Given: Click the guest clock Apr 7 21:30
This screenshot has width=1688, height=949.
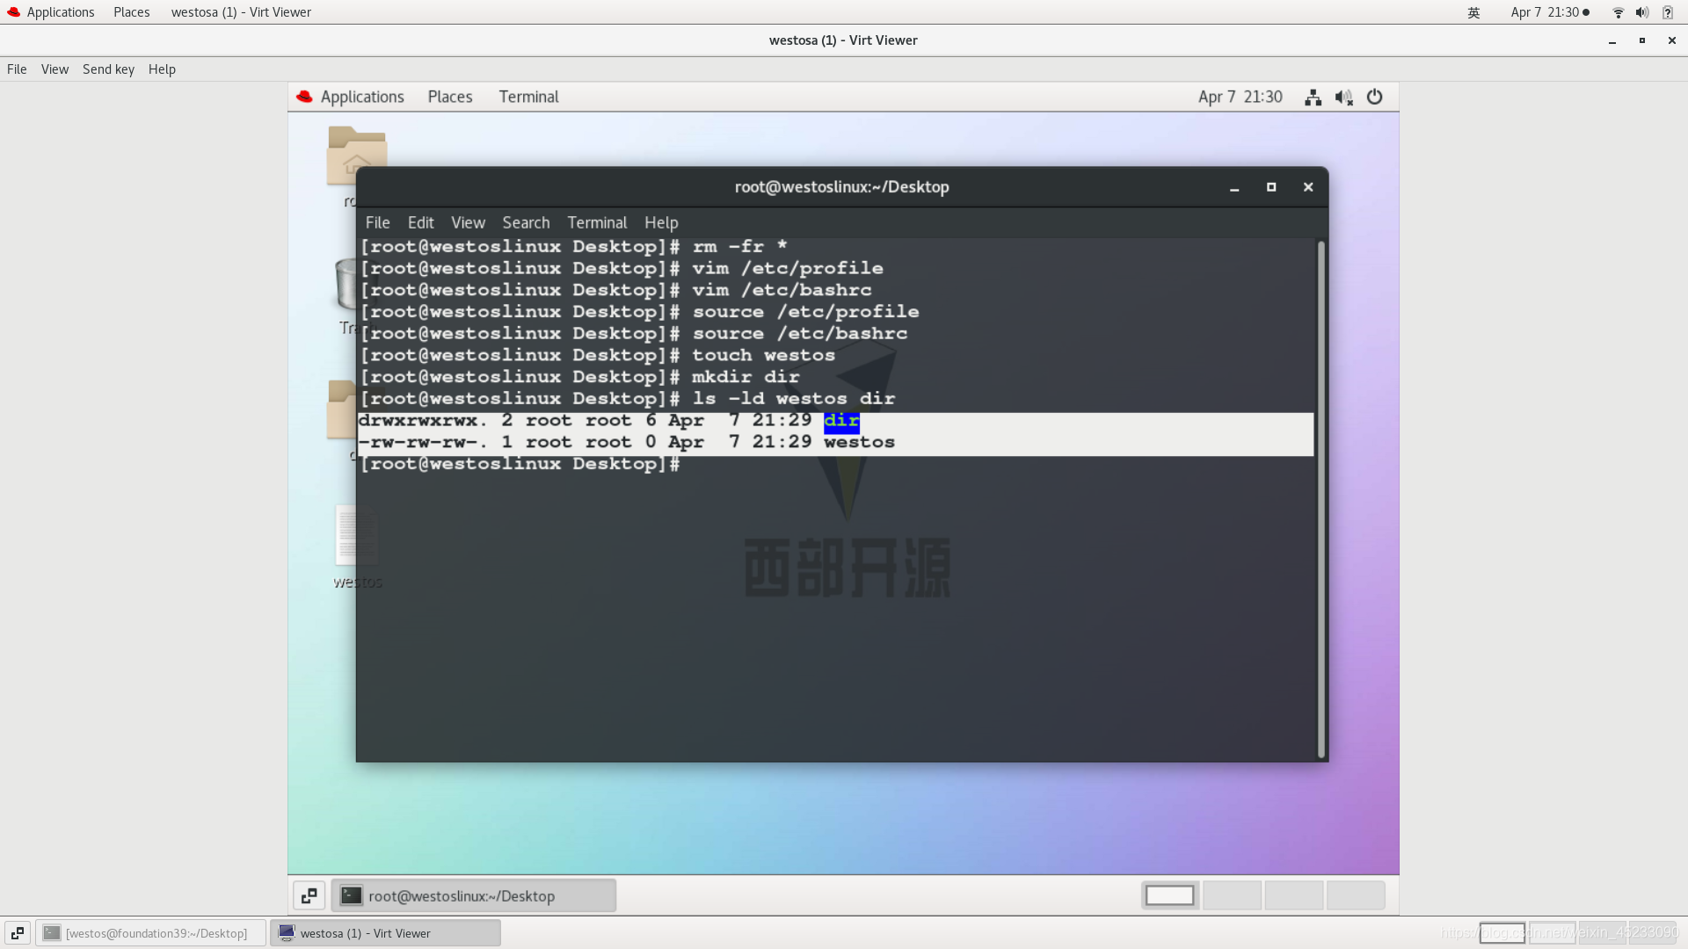Looking at the screenshot, I should click(x=1240, y=97).
